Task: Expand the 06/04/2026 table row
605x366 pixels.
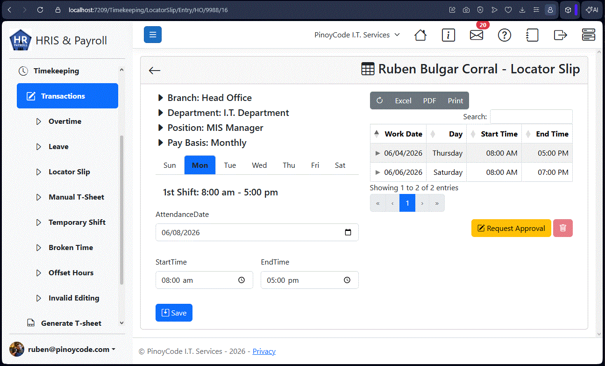Action: tap(378, 153)
